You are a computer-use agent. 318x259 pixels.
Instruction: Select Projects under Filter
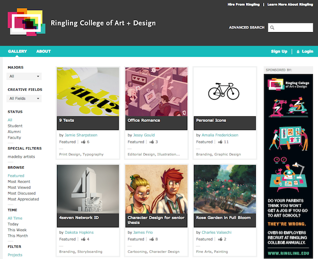tap(15, 255)
